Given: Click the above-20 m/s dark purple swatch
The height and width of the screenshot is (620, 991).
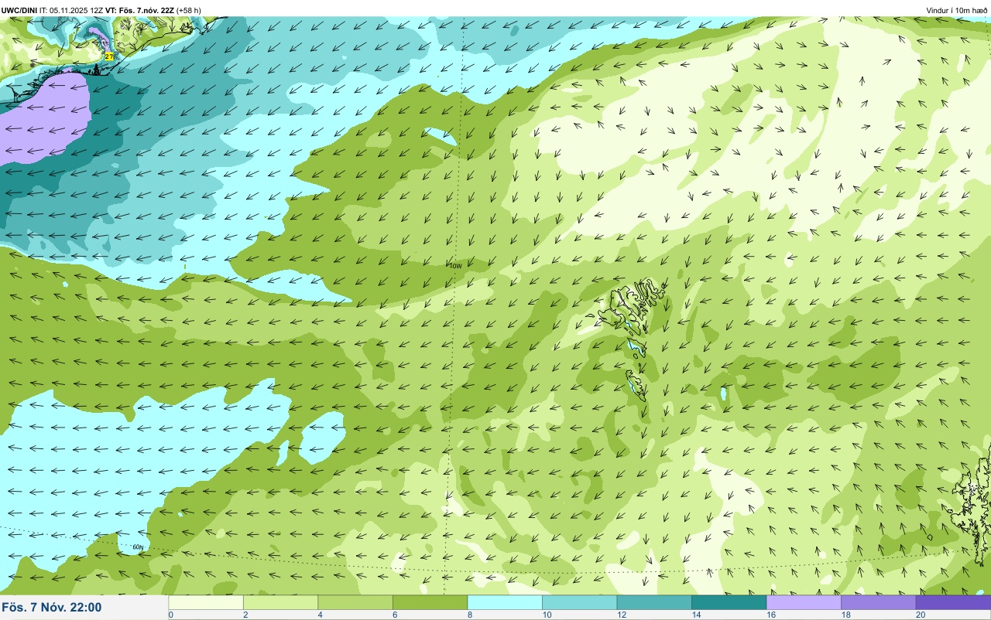Looking at the screenshot, I should 953,602.
